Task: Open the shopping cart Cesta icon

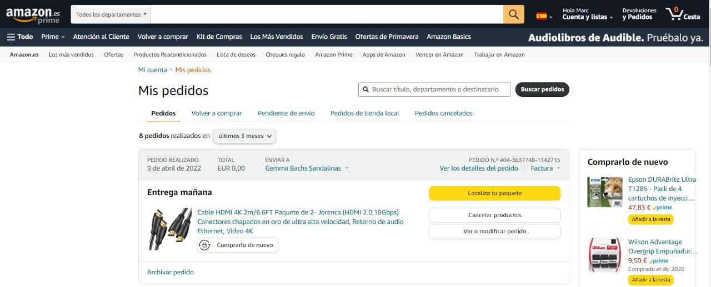Action: 683,14
